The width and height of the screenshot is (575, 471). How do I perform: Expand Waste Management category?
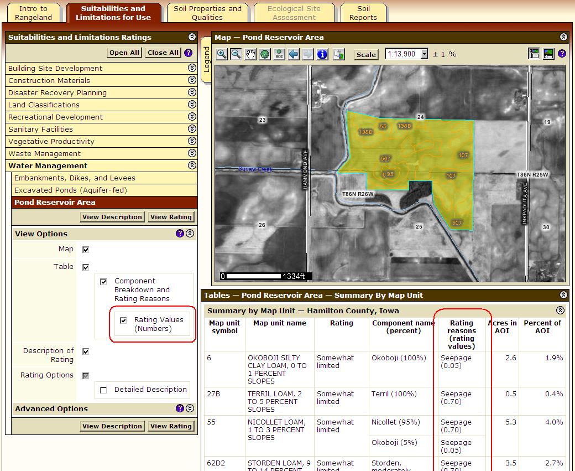pyautogui.click(x=192, y=153)
